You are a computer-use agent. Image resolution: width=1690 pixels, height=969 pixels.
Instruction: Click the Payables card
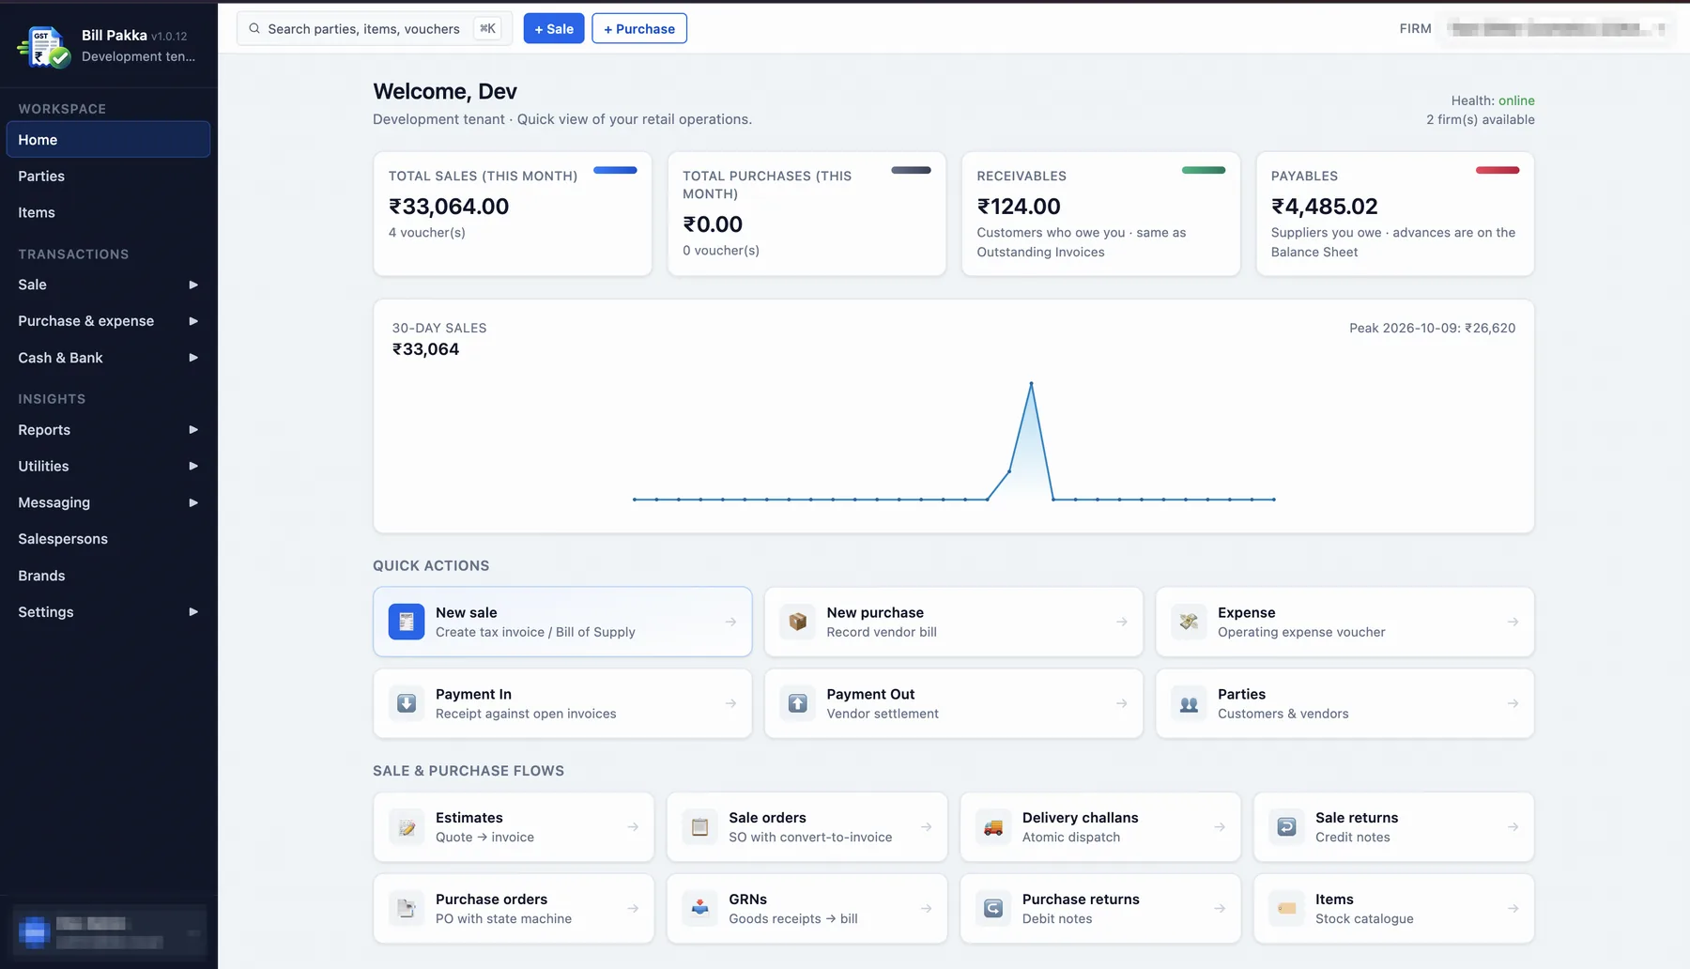(x=1395, y=214)
